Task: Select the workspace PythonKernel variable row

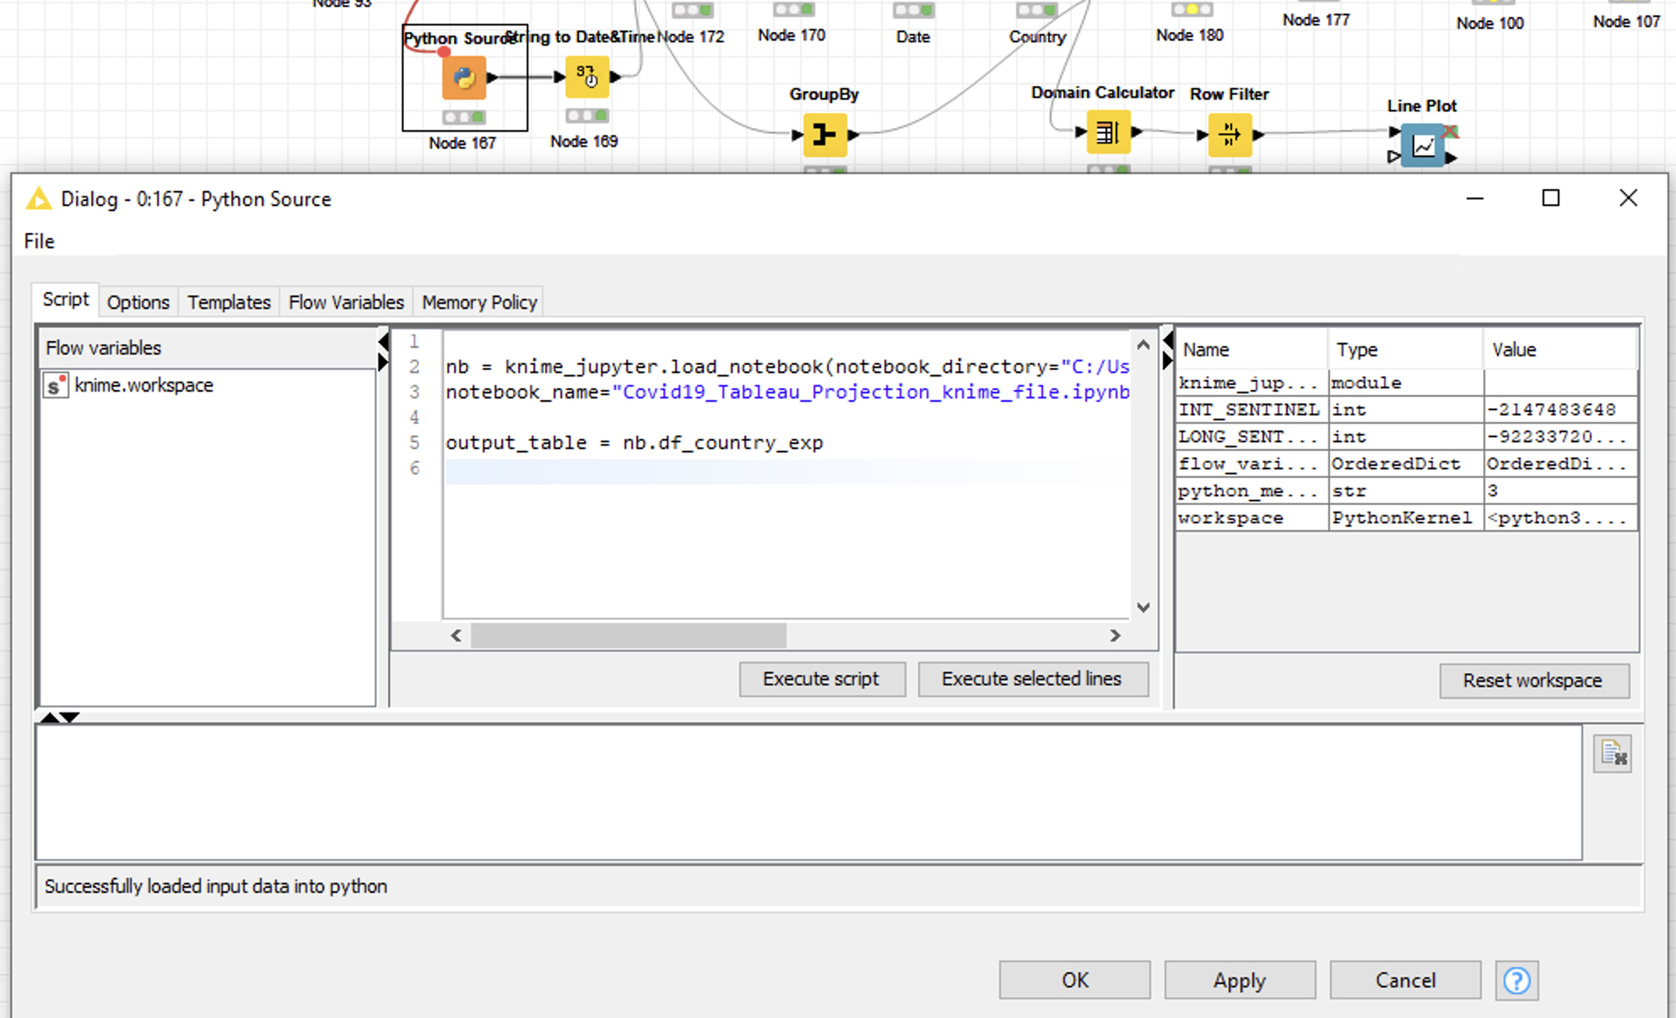Action: (x=1407, y=517)
